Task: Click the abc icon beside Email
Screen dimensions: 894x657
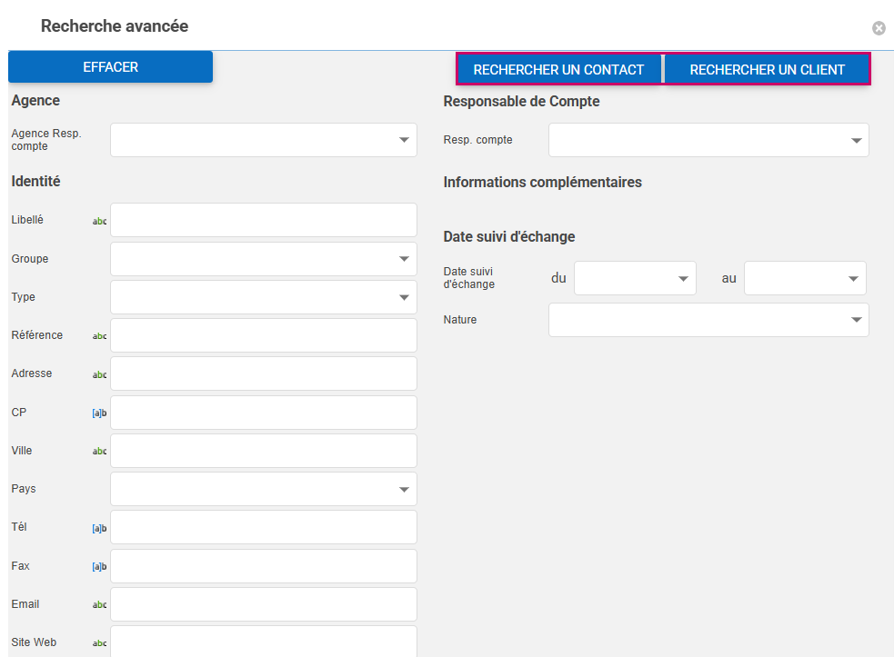Action: tap(99, 604)
